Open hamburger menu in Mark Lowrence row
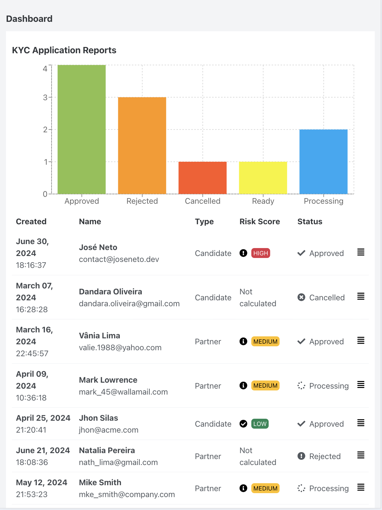Viewport: 382px width, 510px height. click(x=361, y=385)
